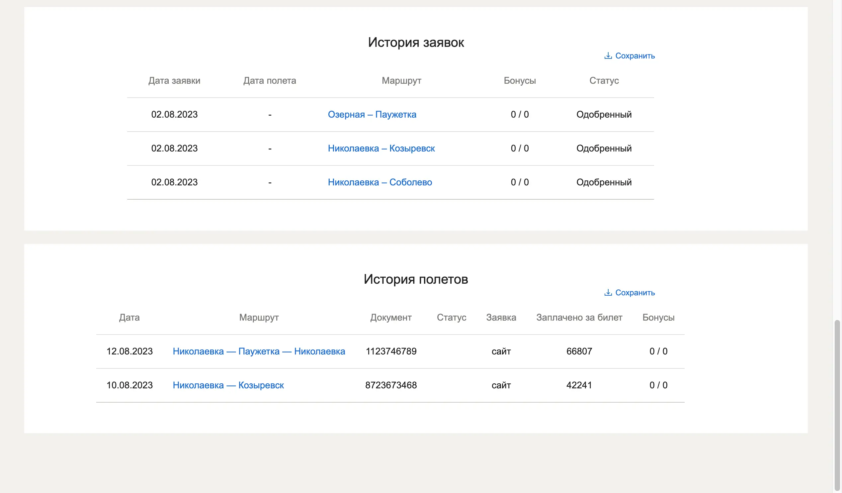Click the Заплачено за билет header
The width and height of the screenshot is (842, 493).
[x=579, y=318]
